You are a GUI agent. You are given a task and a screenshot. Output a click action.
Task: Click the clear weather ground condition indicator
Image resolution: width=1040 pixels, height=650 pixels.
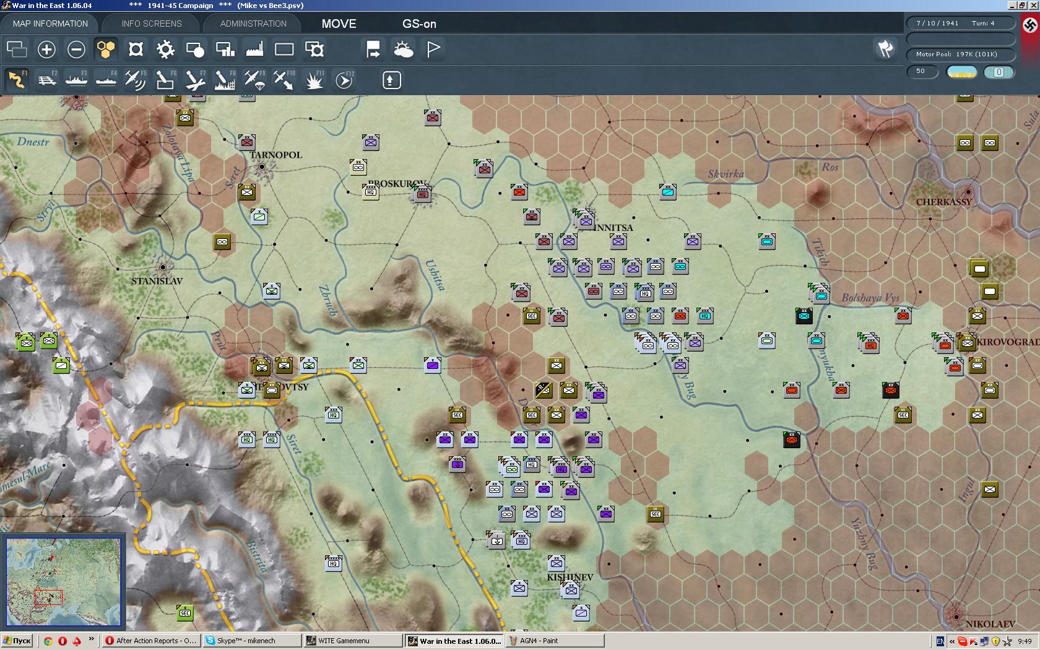(961, 72)
